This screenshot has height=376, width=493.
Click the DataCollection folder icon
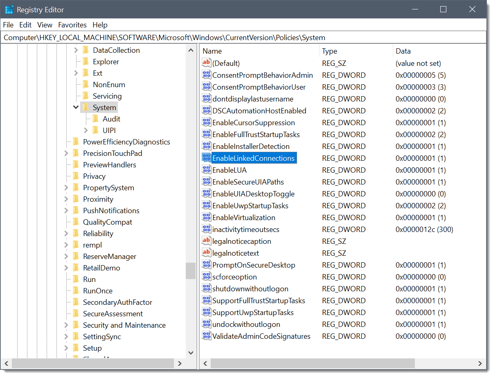tap(86, 50)
